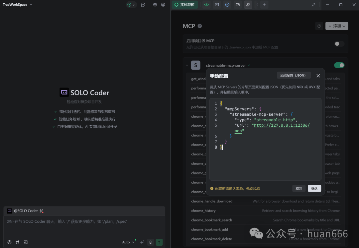Open the Auto model dropdown
Image resolution: width=359 pixels, height=248 pixels.
[x=128, y=242]
